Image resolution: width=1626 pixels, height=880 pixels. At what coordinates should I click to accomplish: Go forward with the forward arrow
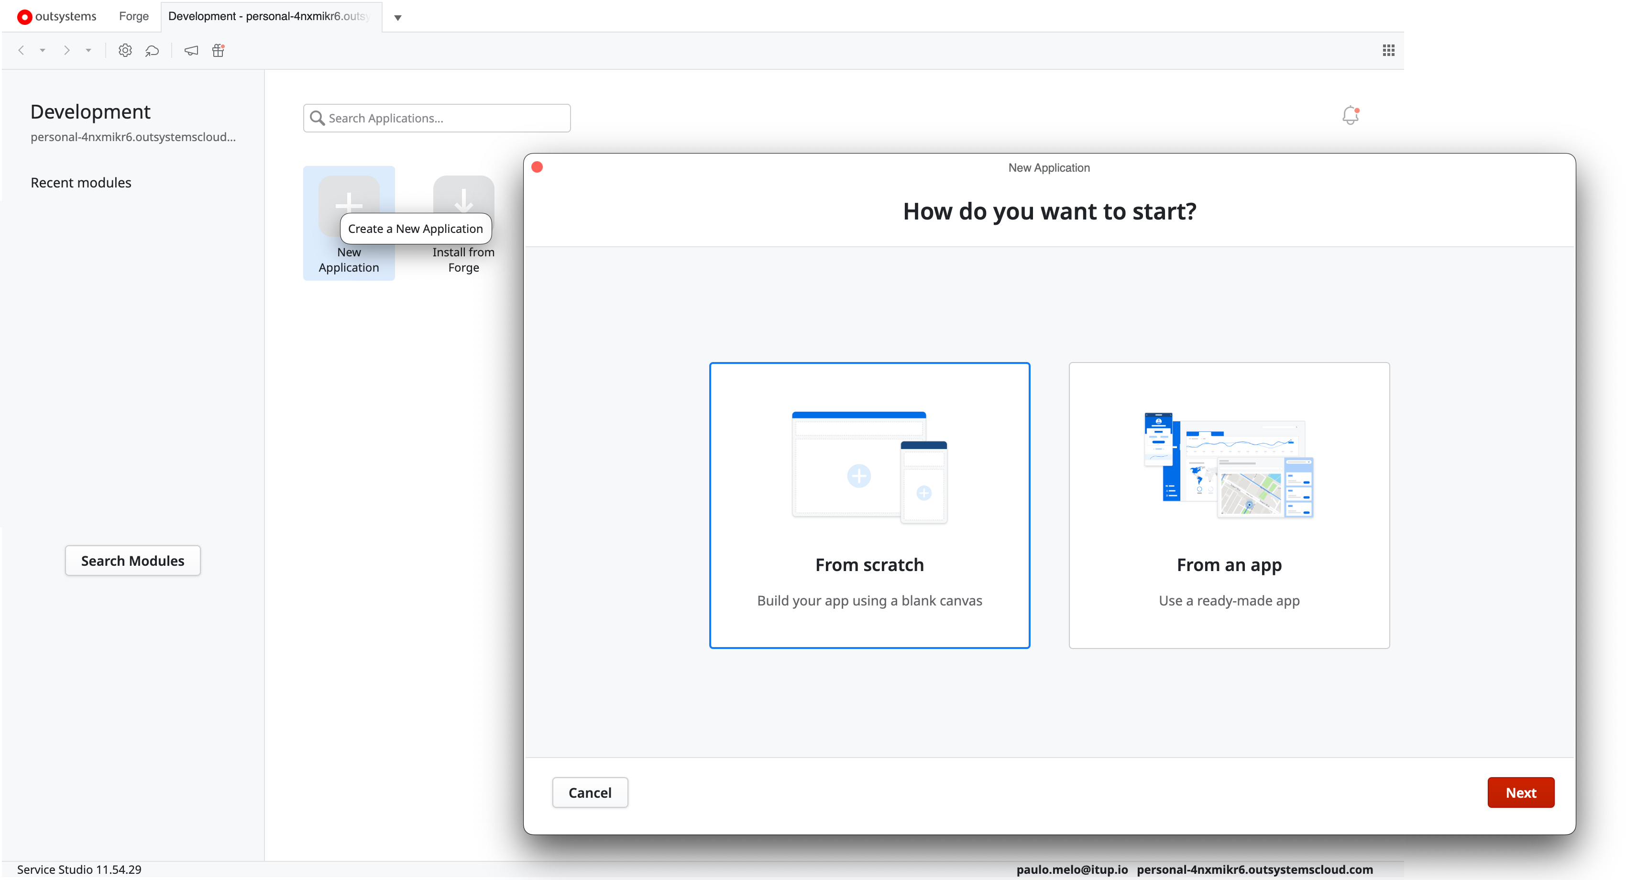click(66, 51)
